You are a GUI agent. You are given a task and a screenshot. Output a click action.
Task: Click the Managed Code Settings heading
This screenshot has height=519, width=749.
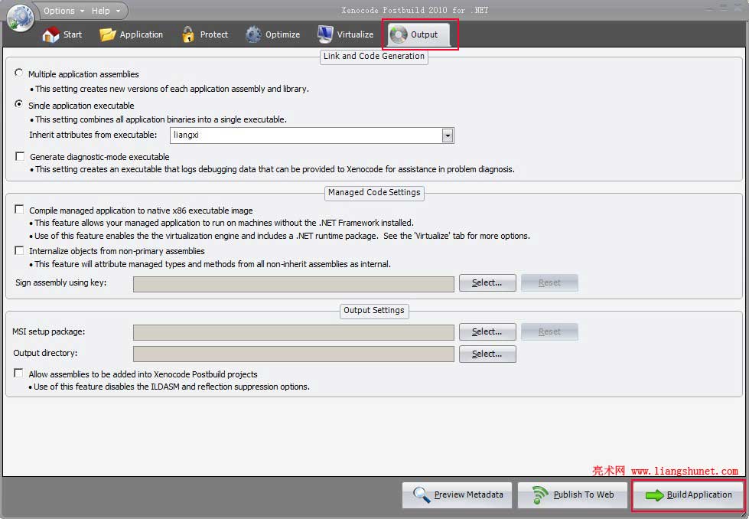tap(374, 193)
